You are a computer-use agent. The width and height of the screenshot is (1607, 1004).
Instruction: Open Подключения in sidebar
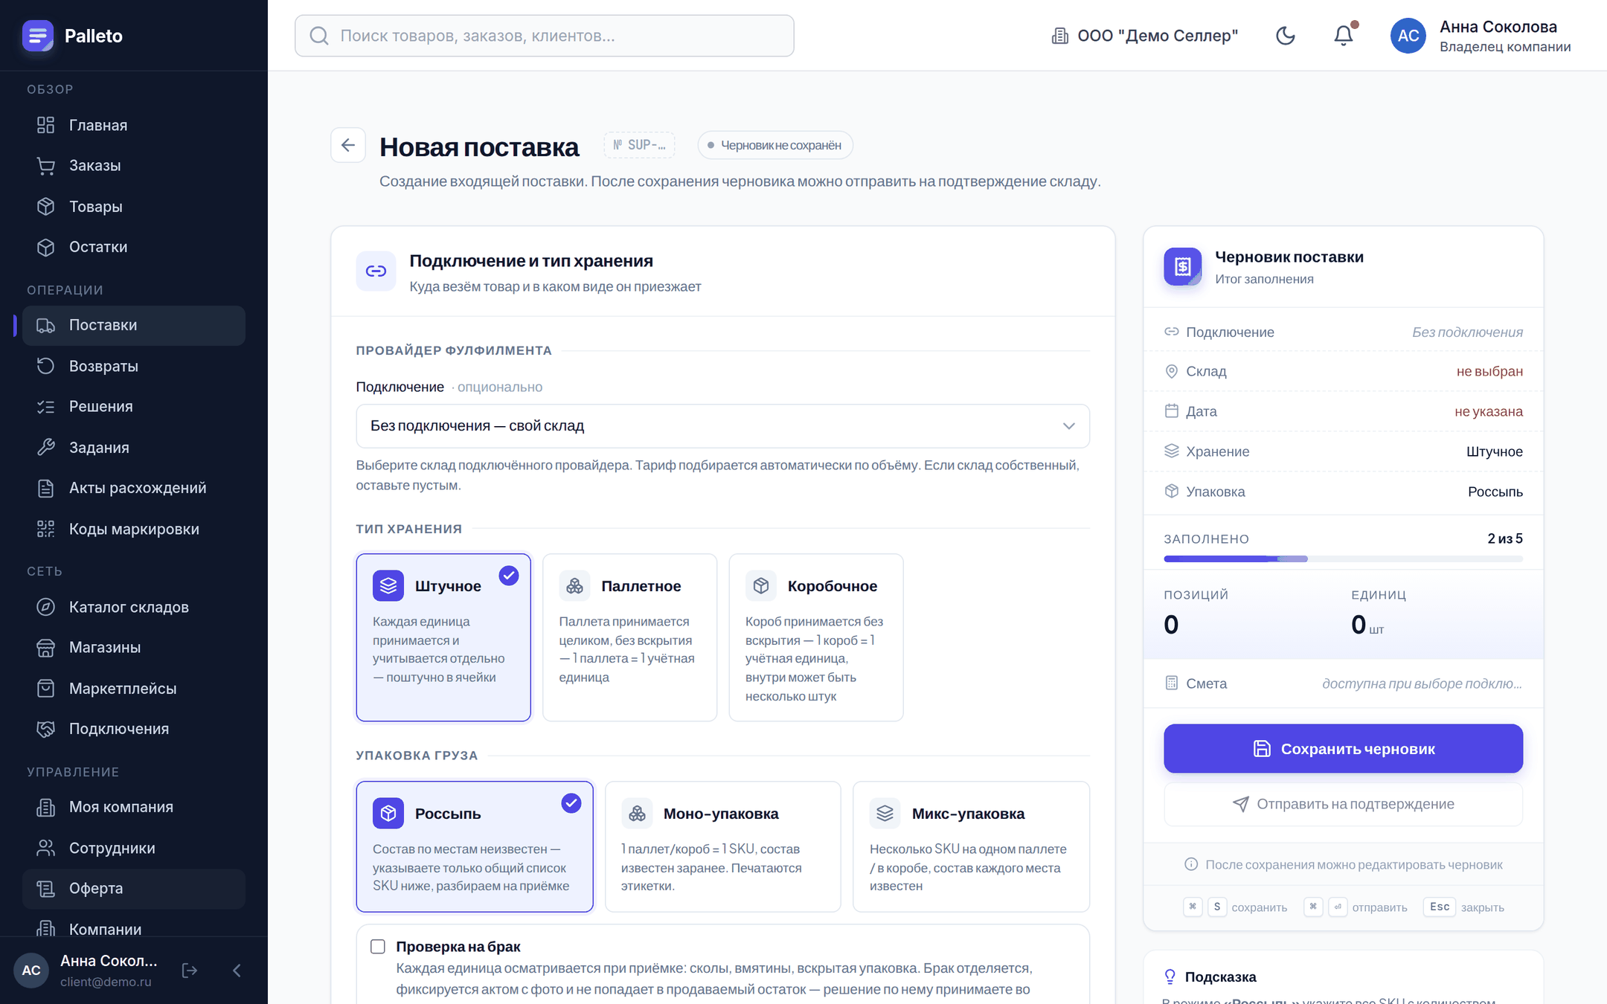point(134,729)
